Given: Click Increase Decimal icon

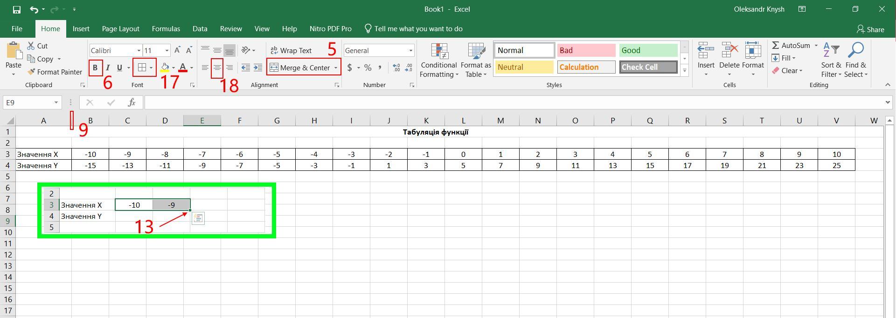Looking at the screenshot, I should (396, 68).
